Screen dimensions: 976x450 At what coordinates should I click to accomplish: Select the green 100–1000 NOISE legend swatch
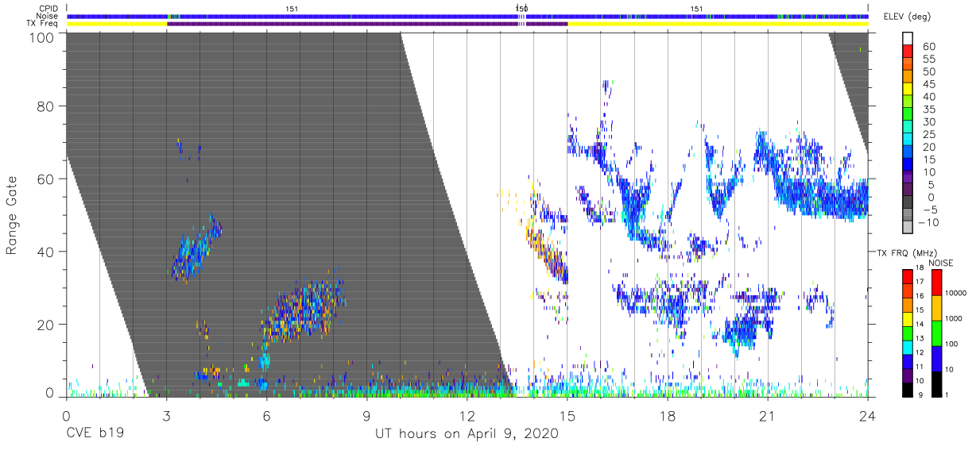[x=937, y=333]
